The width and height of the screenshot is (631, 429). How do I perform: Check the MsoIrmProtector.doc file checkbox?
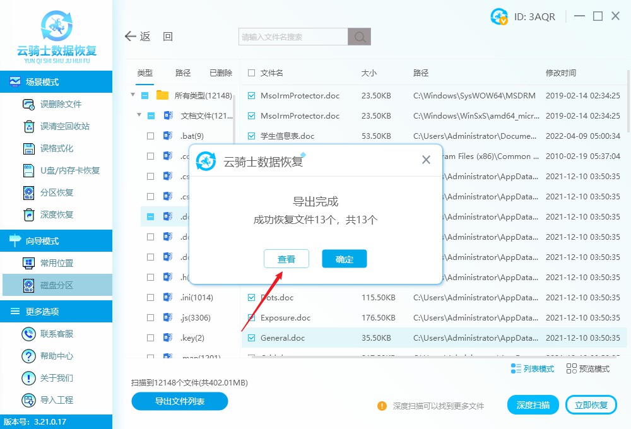tap(251, 96)
